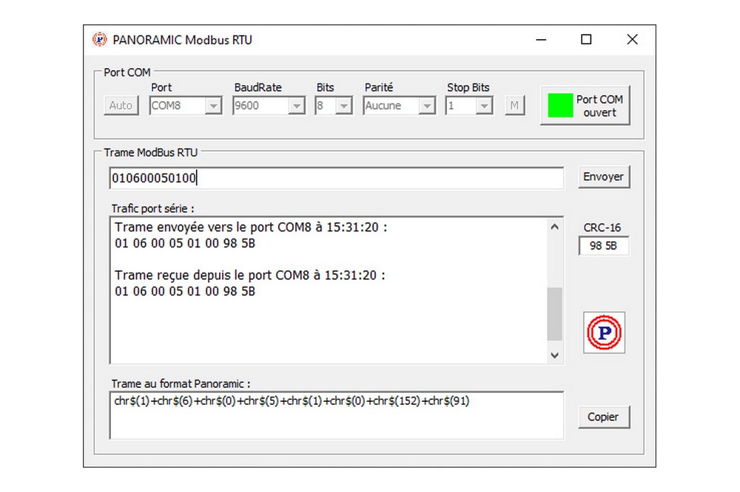
Task: Click the 'Trame envoyée vers le port COM8' line
Action: (251, 227)
